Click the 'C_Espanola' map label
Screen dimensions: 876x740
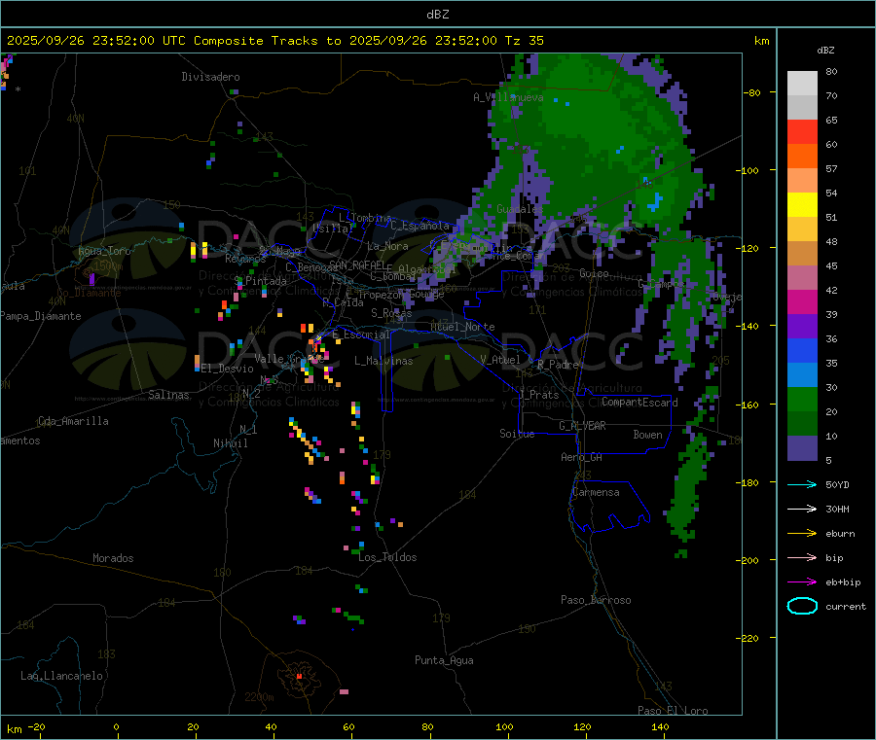pyautogui.click(x=420, y=226)
